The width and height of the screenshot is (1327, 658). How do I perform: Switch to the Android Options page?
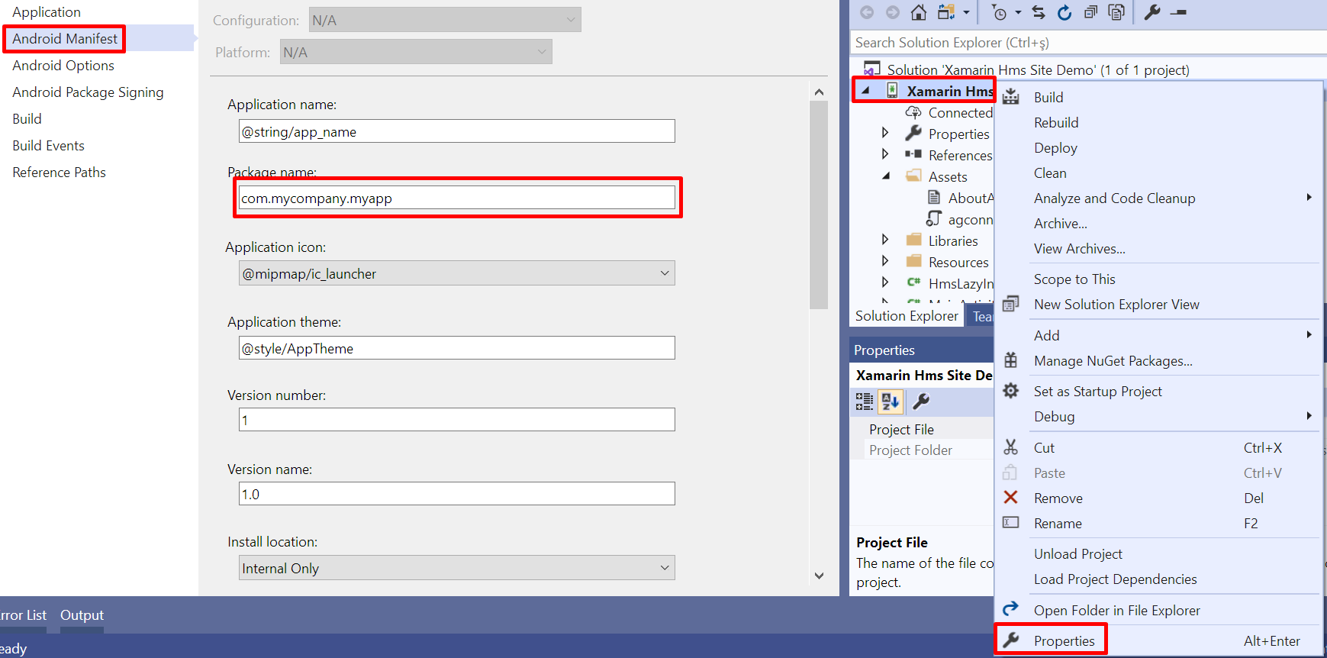pyautogui.click(x=63, y=66)
